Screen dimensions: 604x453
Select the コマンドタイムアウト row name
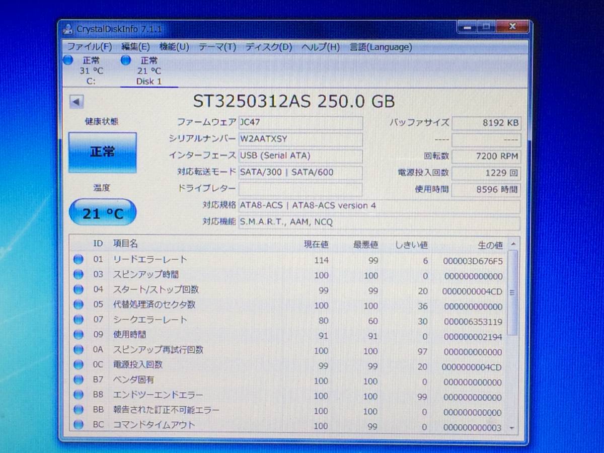[154, 425]
